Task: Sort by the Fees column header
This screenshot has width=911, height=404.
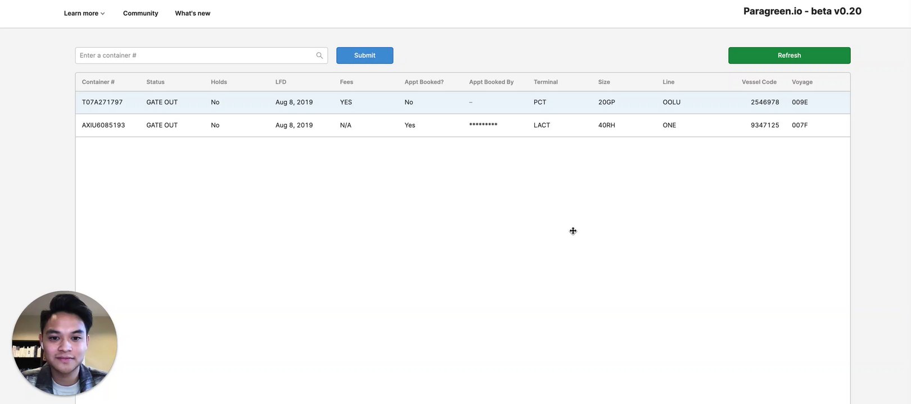Action: click(346, 82)
